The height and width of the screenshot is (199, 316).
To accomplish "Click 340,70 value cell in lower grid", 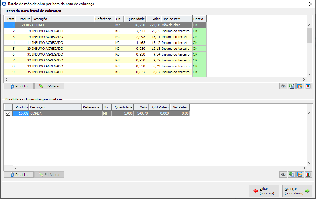I will point(141,113).
